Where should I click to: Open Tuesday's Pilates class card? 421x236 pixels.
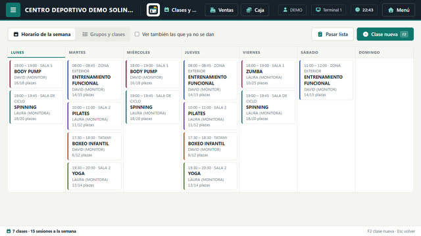(x=94, y=116)
